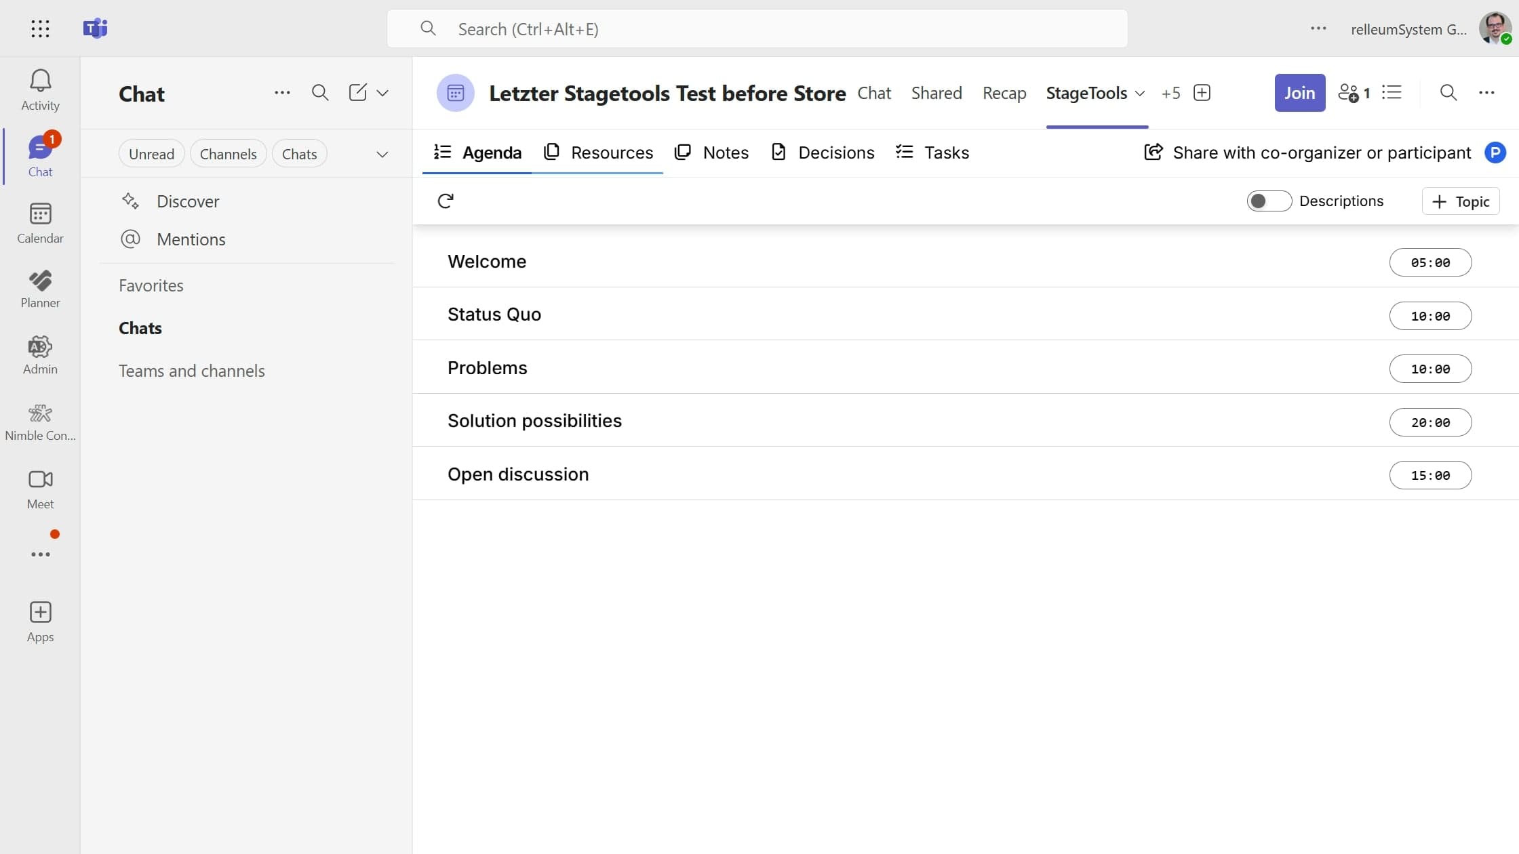The width and height of the screenshot is (1519, 854).
Task: Open the user profile picture
Action: (x=1495, y=28)
